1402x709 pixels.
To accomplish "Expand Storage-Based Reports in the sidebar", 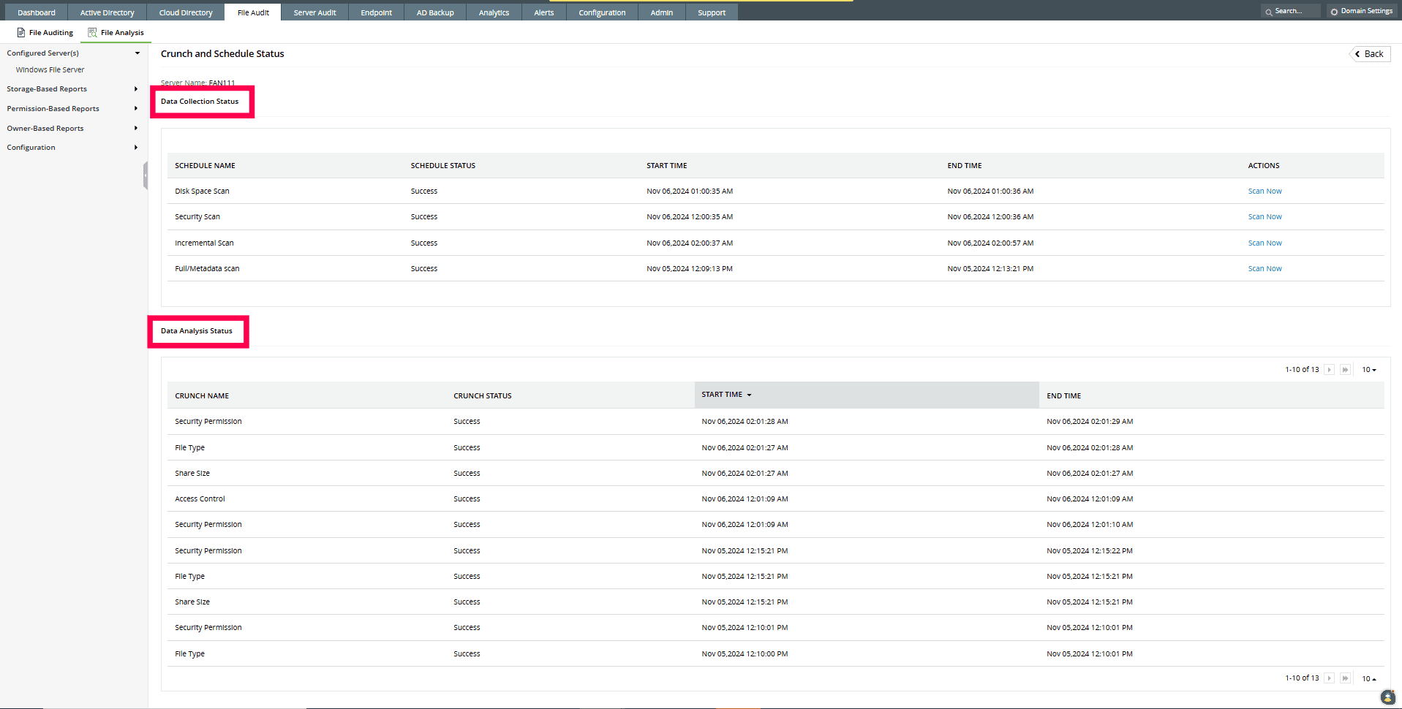I will click(135, 88).
